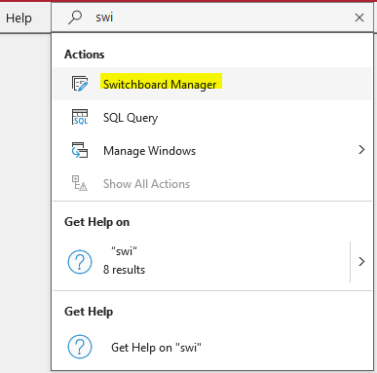The width and height of the screenshot is (377, 373).
Task: Click the "Get Help" section heading
Action: coord(89,312)
